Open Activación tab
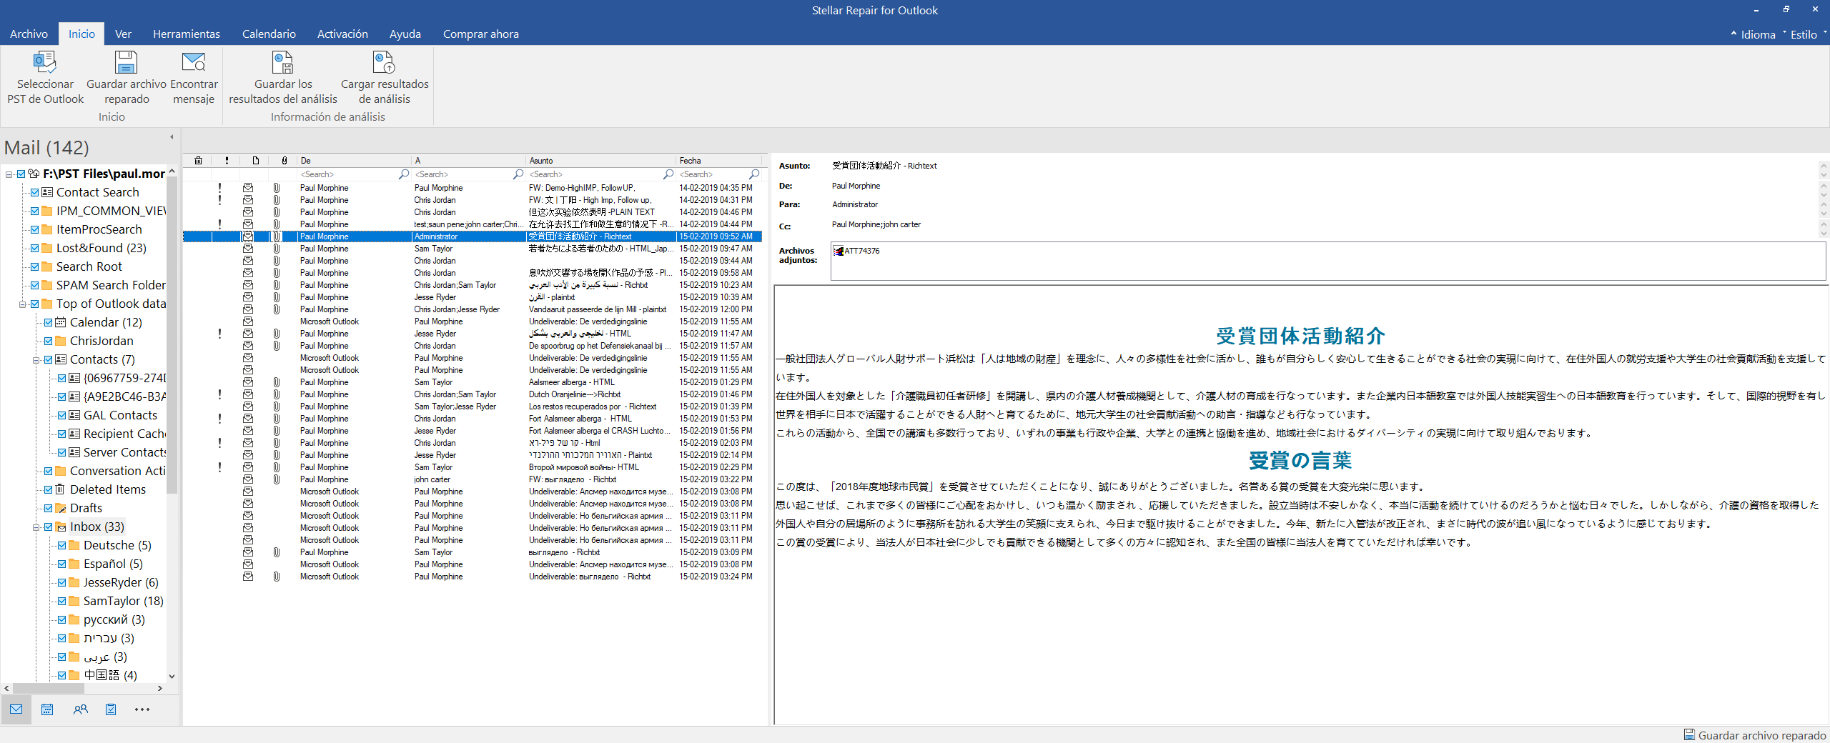Screen dimensions: 1830x743 342,34
